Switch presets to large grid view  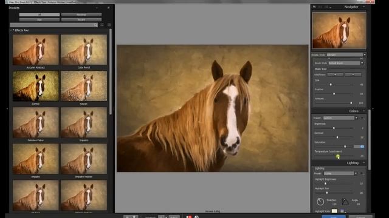click(x=102, y=25)
